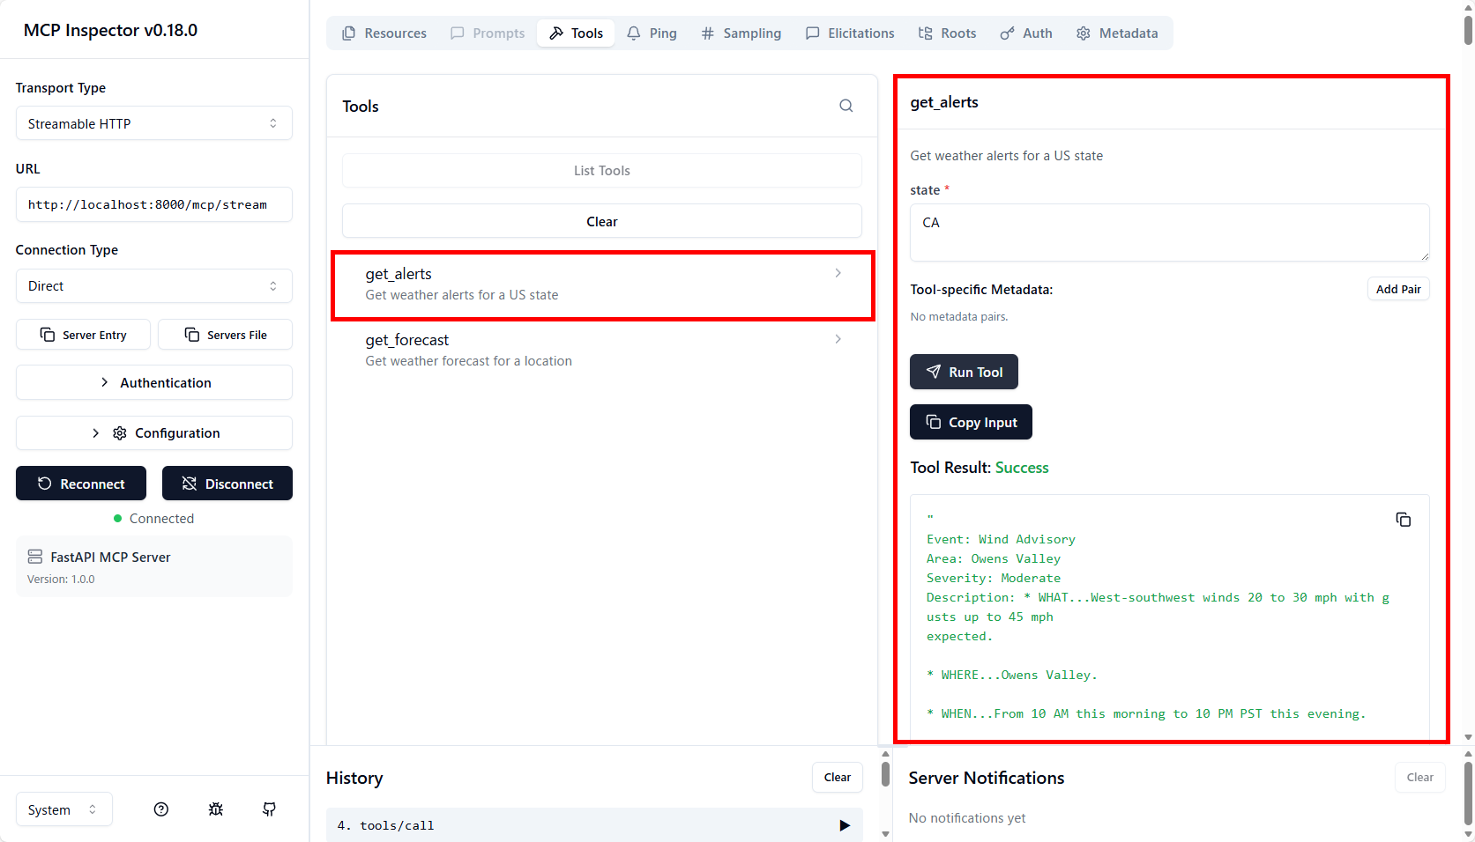The height and width of the screenshot is (842, 1475).
Task: Click the state input field
Action: tap(1169, 233)
